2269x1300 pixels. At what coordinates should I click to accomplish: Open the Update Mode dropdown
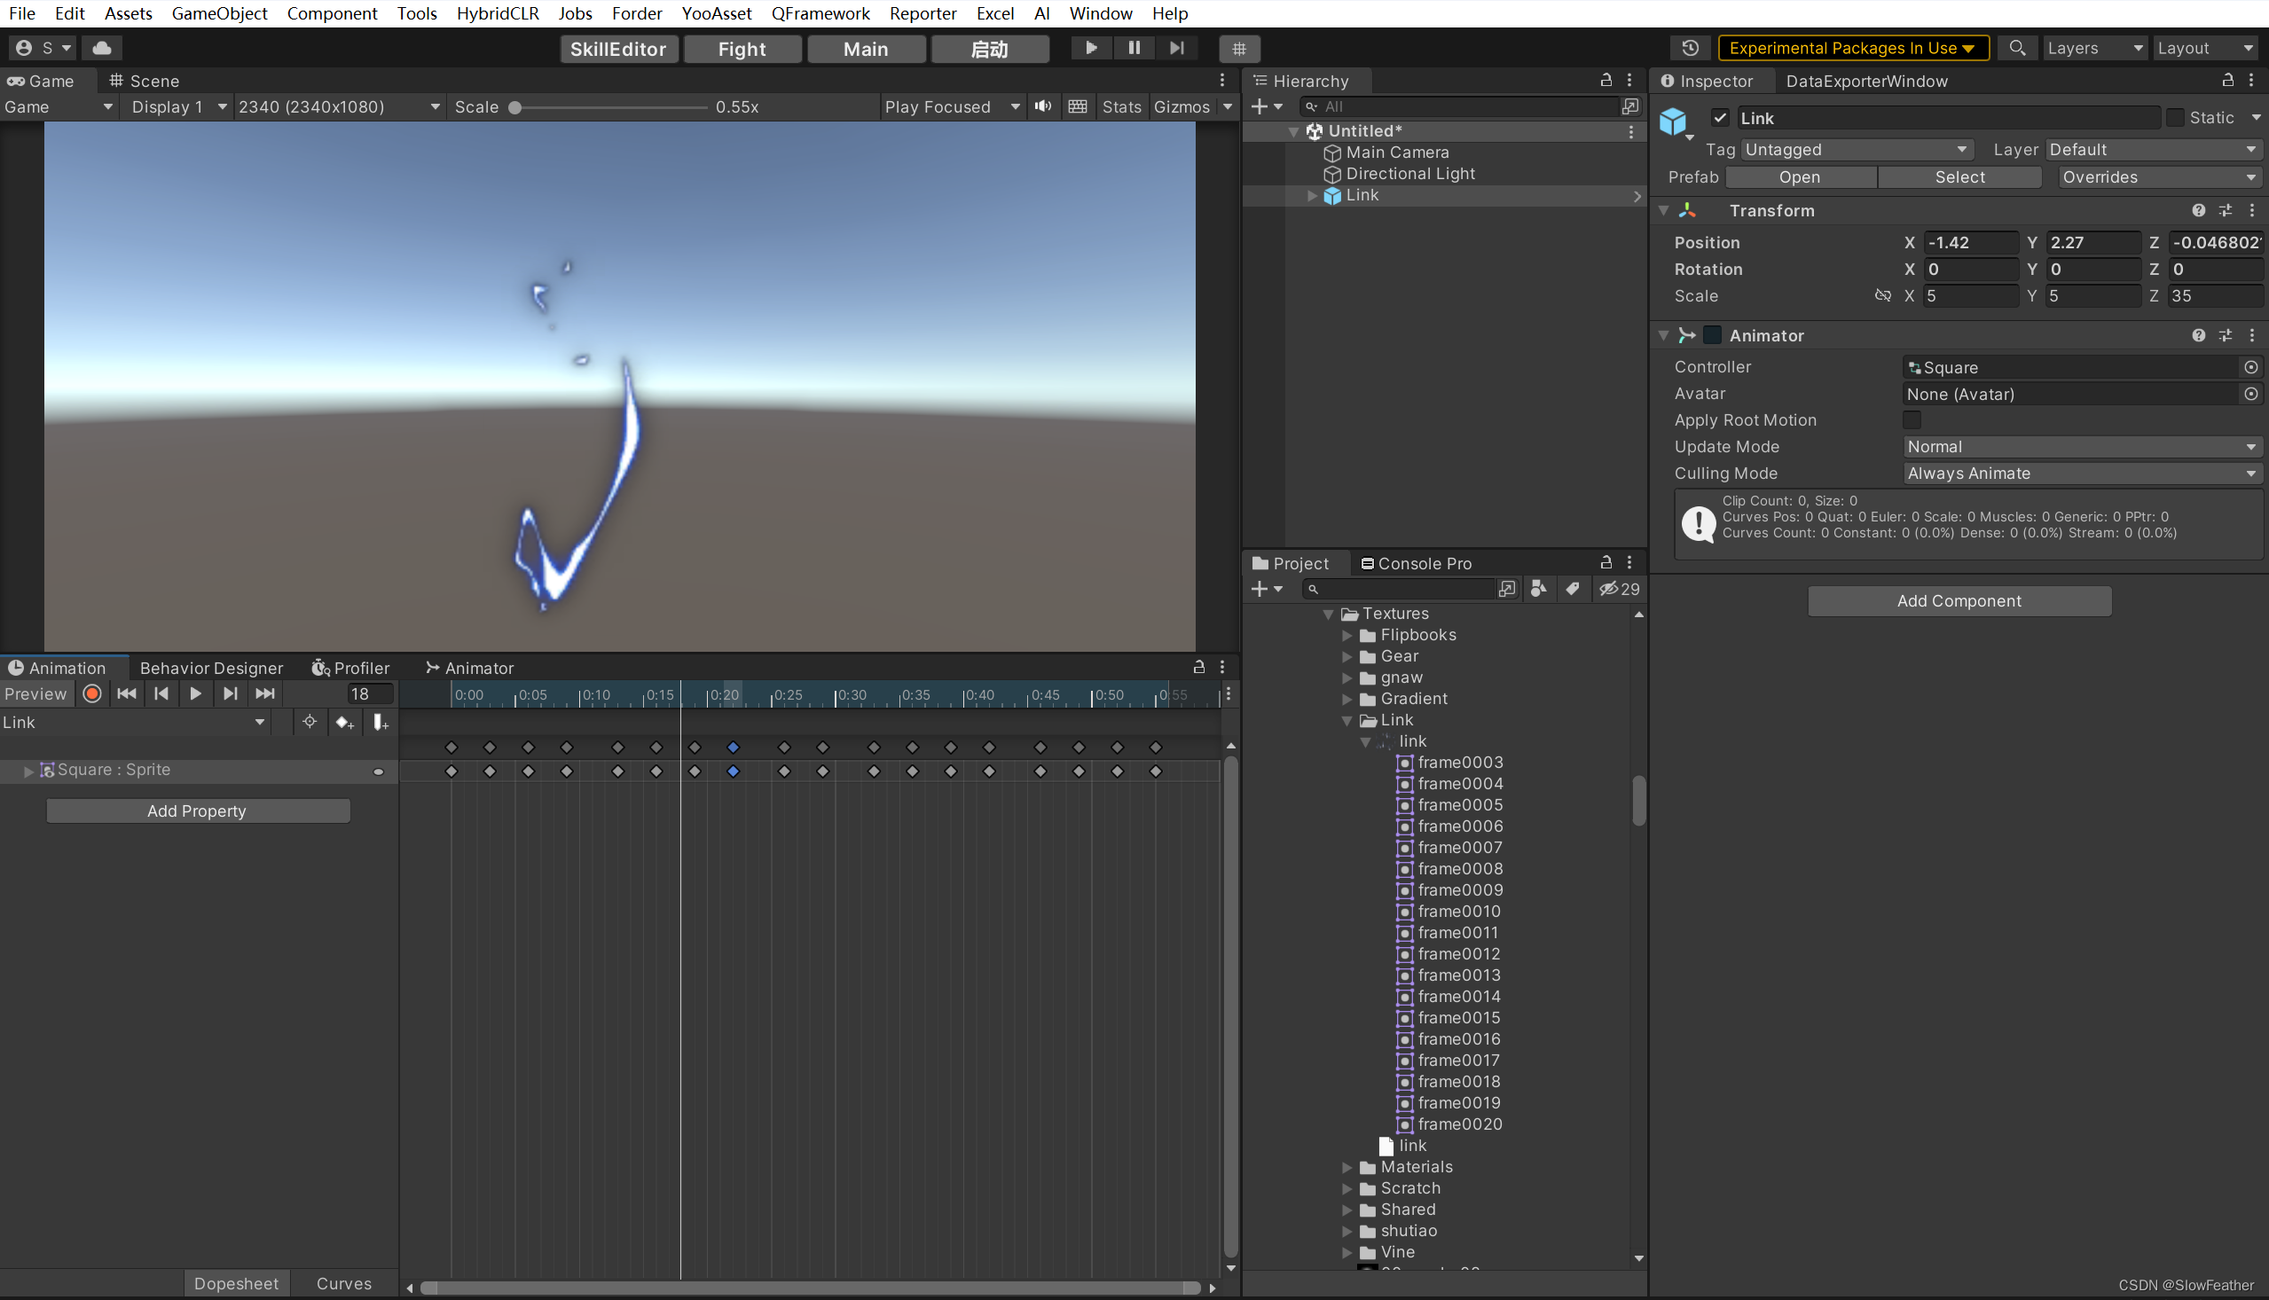coord(2079,446)
